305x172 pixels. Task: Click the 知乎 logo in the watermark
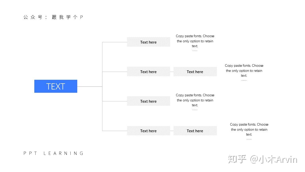(237, 160)
